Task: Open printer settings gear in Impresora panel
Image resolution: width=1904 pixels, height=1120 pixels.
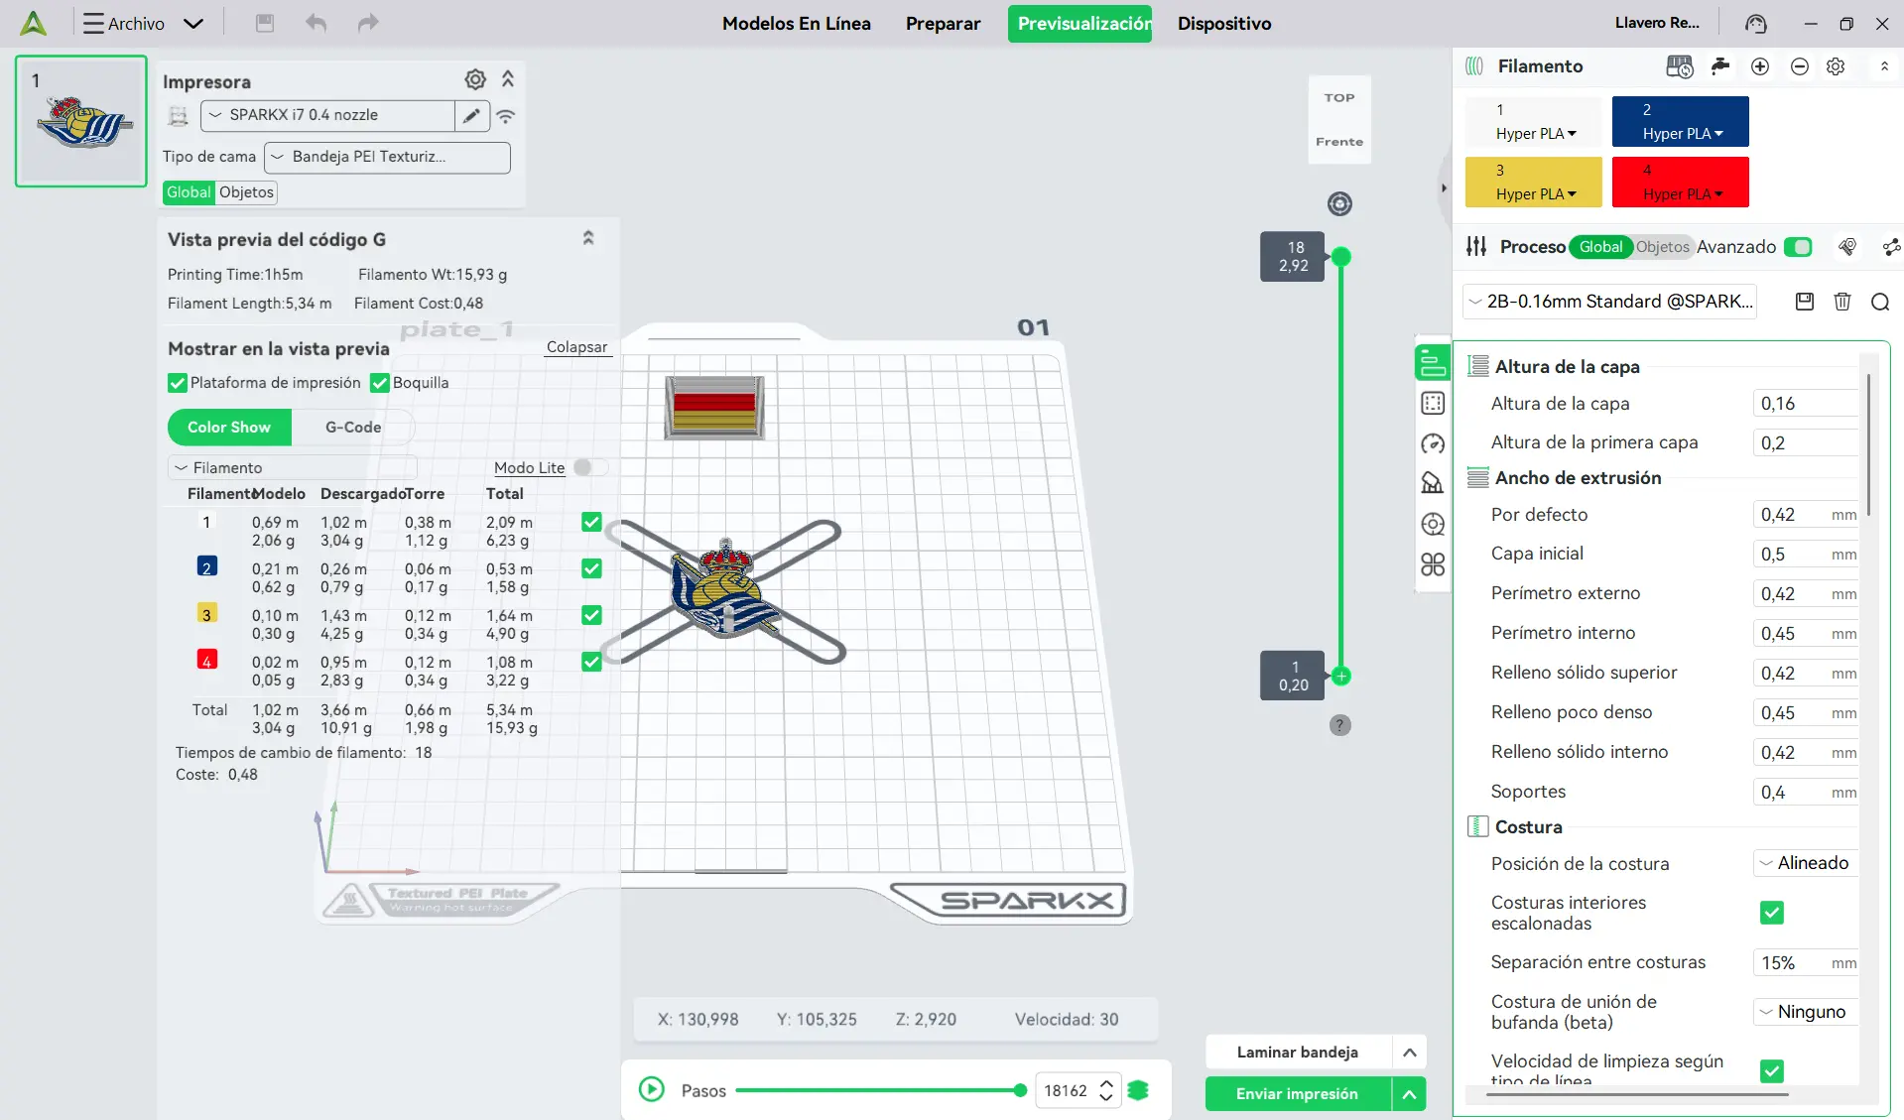Action: [x=475, y=79]
